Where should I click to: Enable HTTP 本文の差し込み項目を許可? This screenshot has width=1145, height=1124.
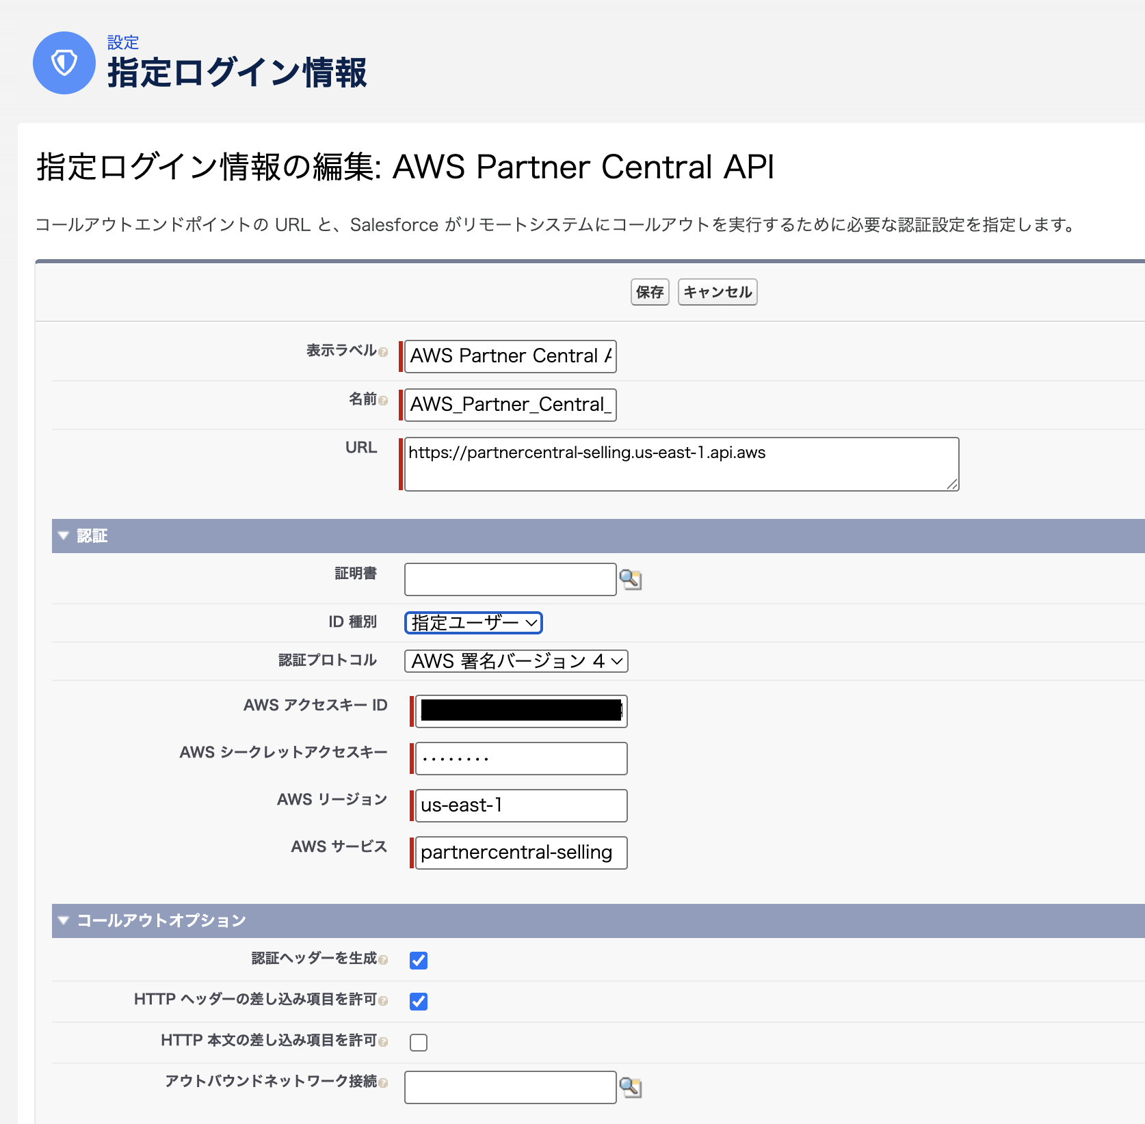(x=418, y=1042)
